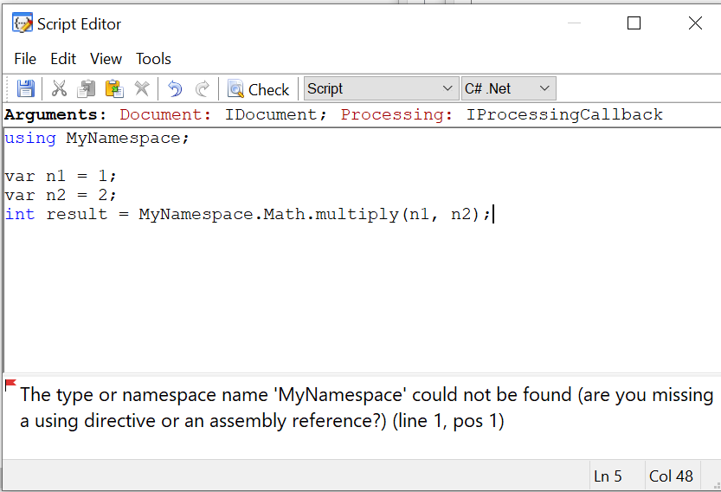This screenshot has width=721, height=492.
Task: Click the Arguments header line
Action: click(x=334, y=114)
